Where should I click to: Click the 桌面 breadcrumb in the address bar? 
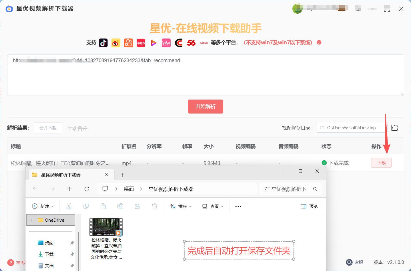pos(129,189)
